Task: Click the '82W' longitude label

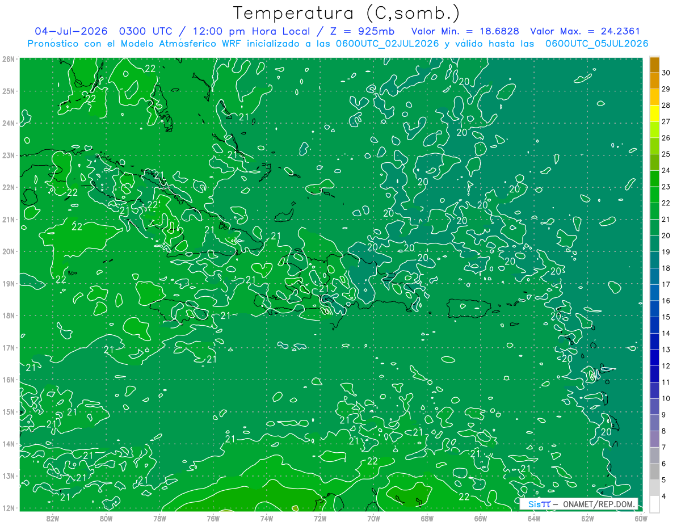Action: click(53, 517)
